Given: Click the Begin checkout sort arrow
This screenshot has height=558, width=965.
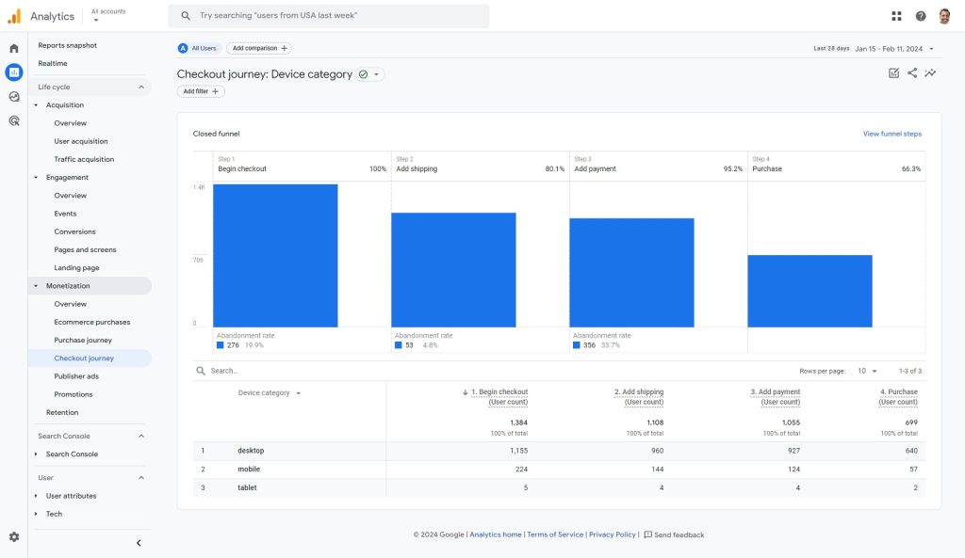Looking at the screenshot, I should [466, 392].
